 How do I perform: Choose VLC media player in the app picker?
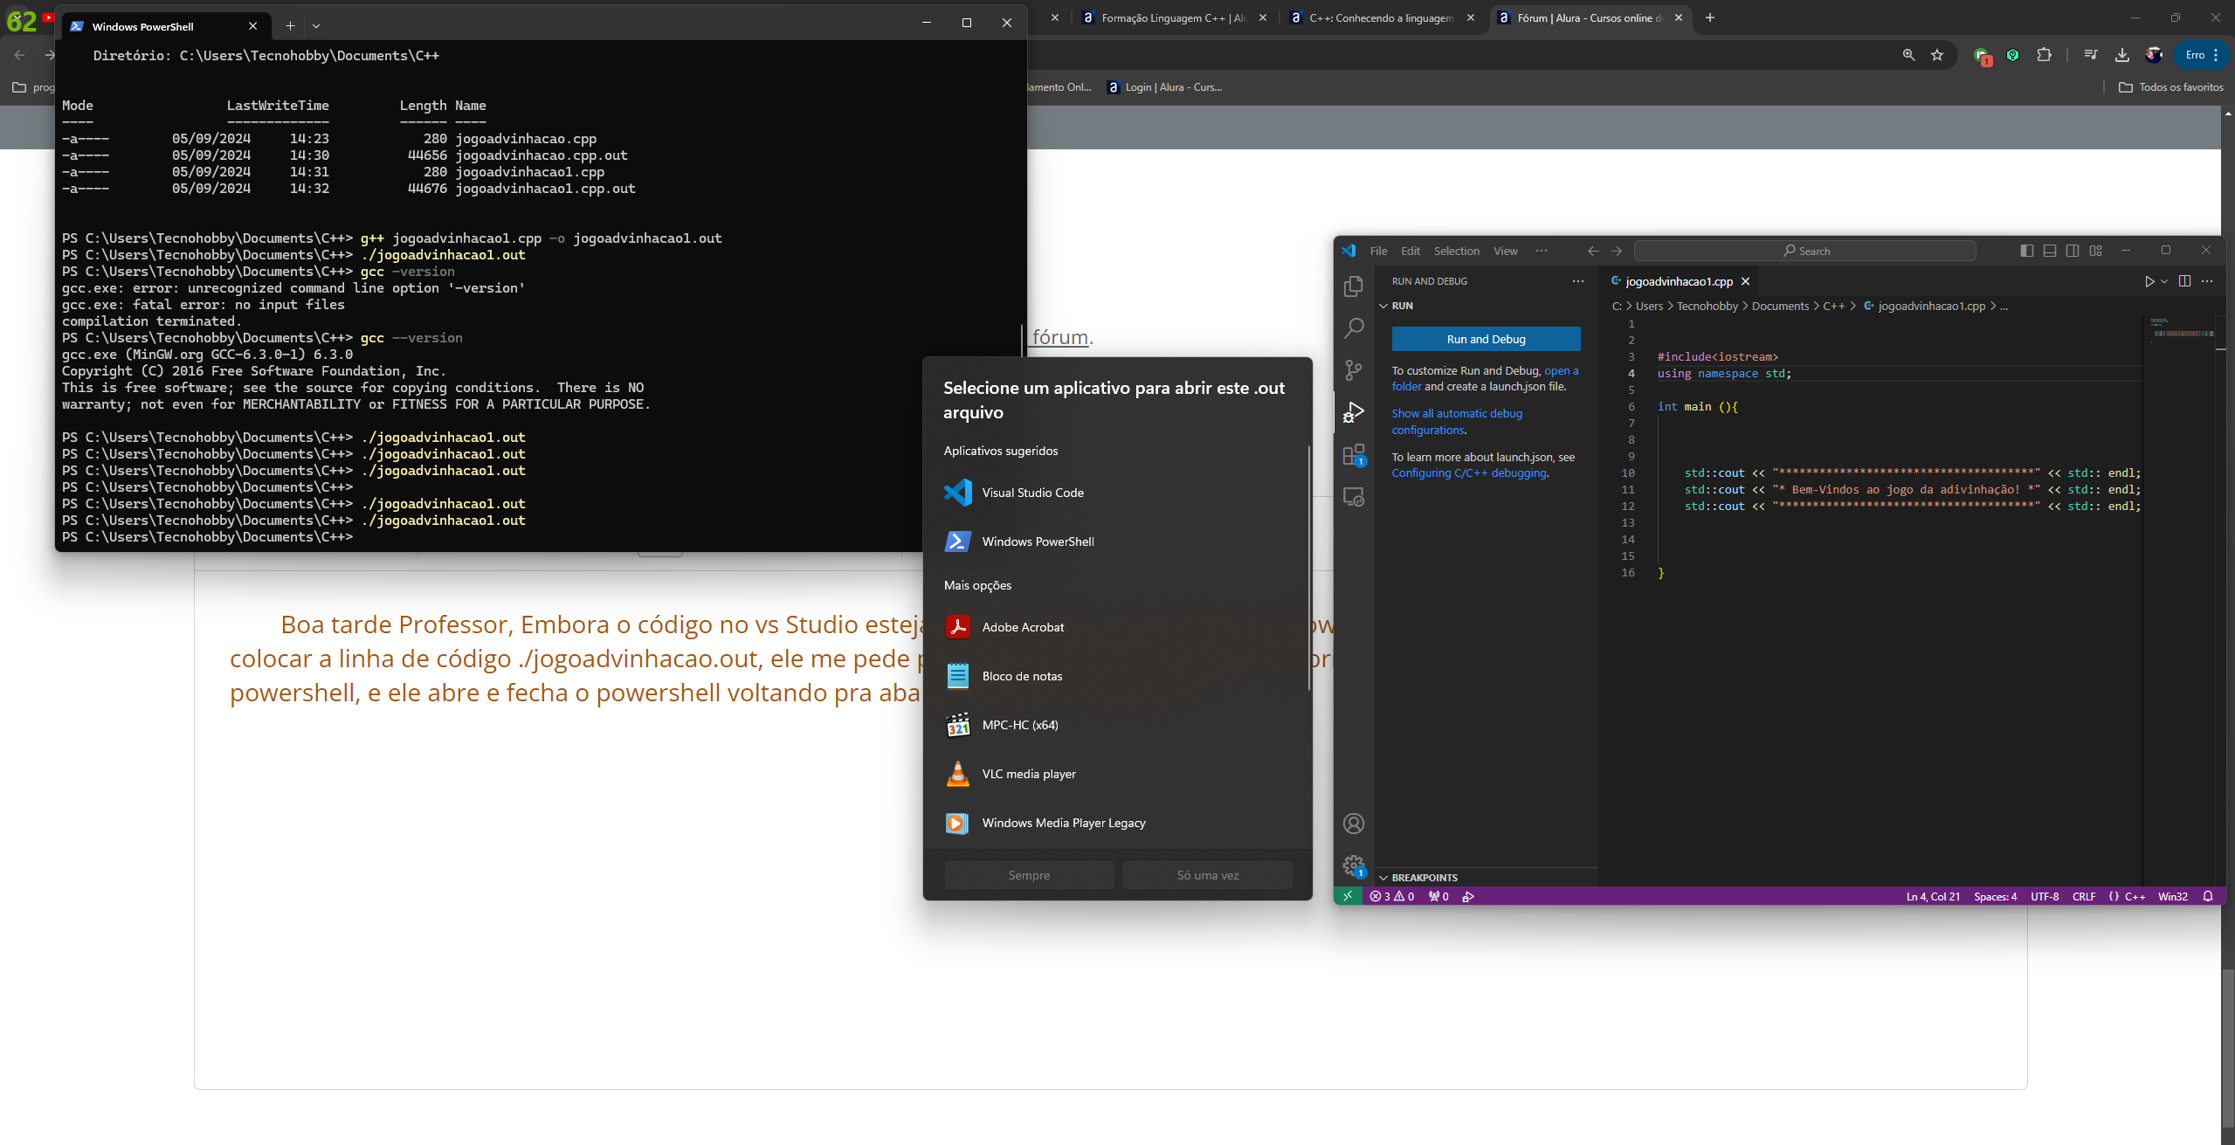pos(1118,774)
